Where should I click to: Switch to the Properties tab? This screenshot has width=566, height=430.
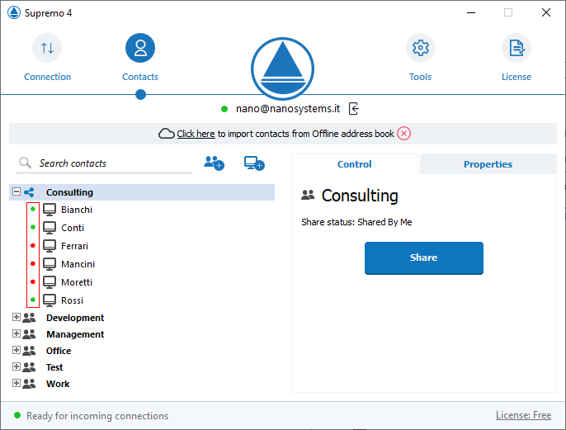[488, 164]
